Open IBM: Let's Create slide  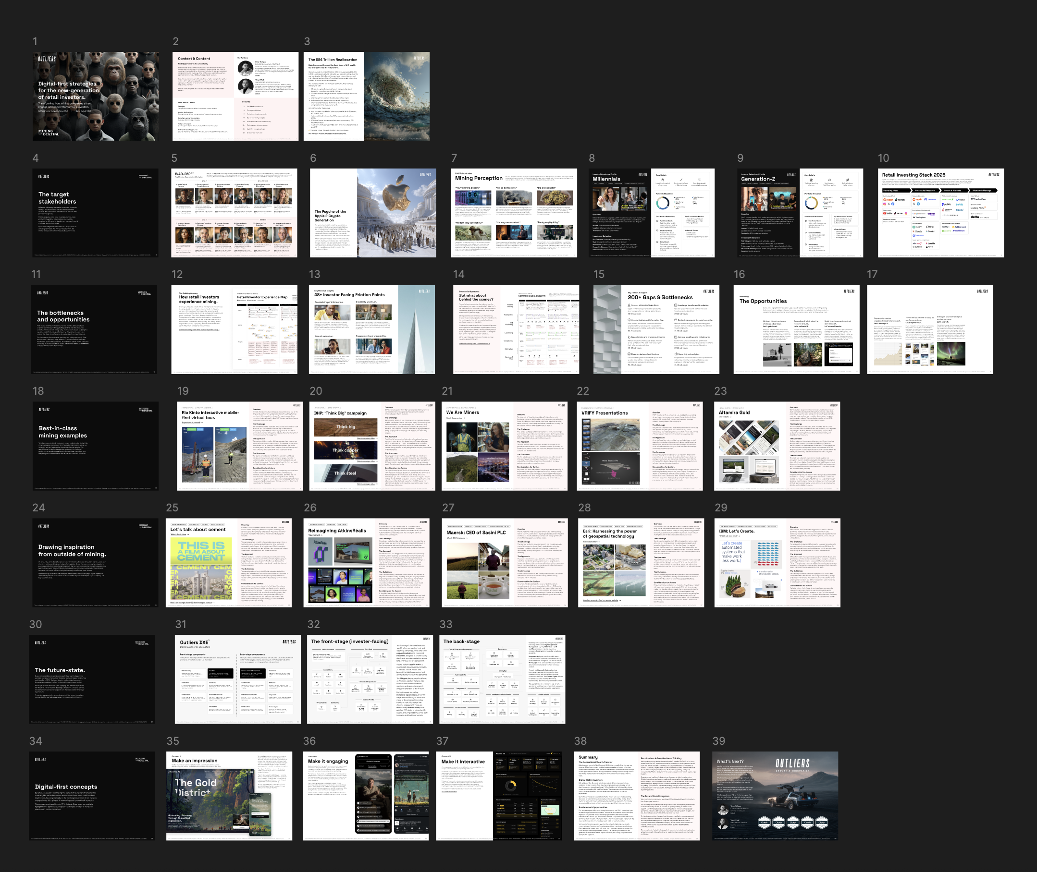click(777, 563)
